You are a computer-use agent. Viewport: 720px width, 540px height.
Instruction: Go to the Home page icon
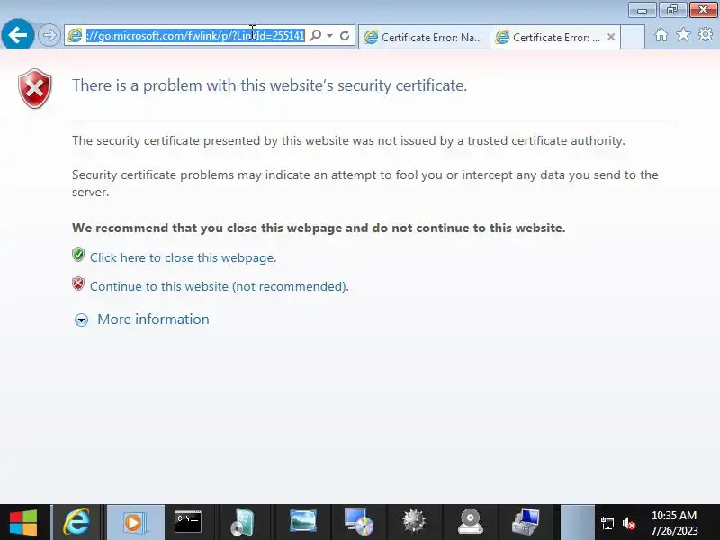click(x=661, y=35)
